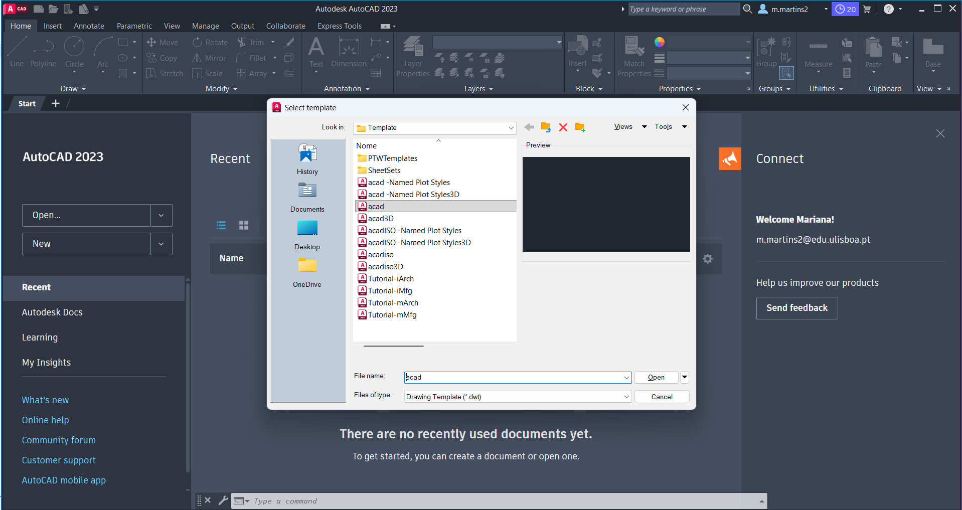Open the Documents location in the places bar
Screen dimensions: 962x510
[x=307, y=197]
